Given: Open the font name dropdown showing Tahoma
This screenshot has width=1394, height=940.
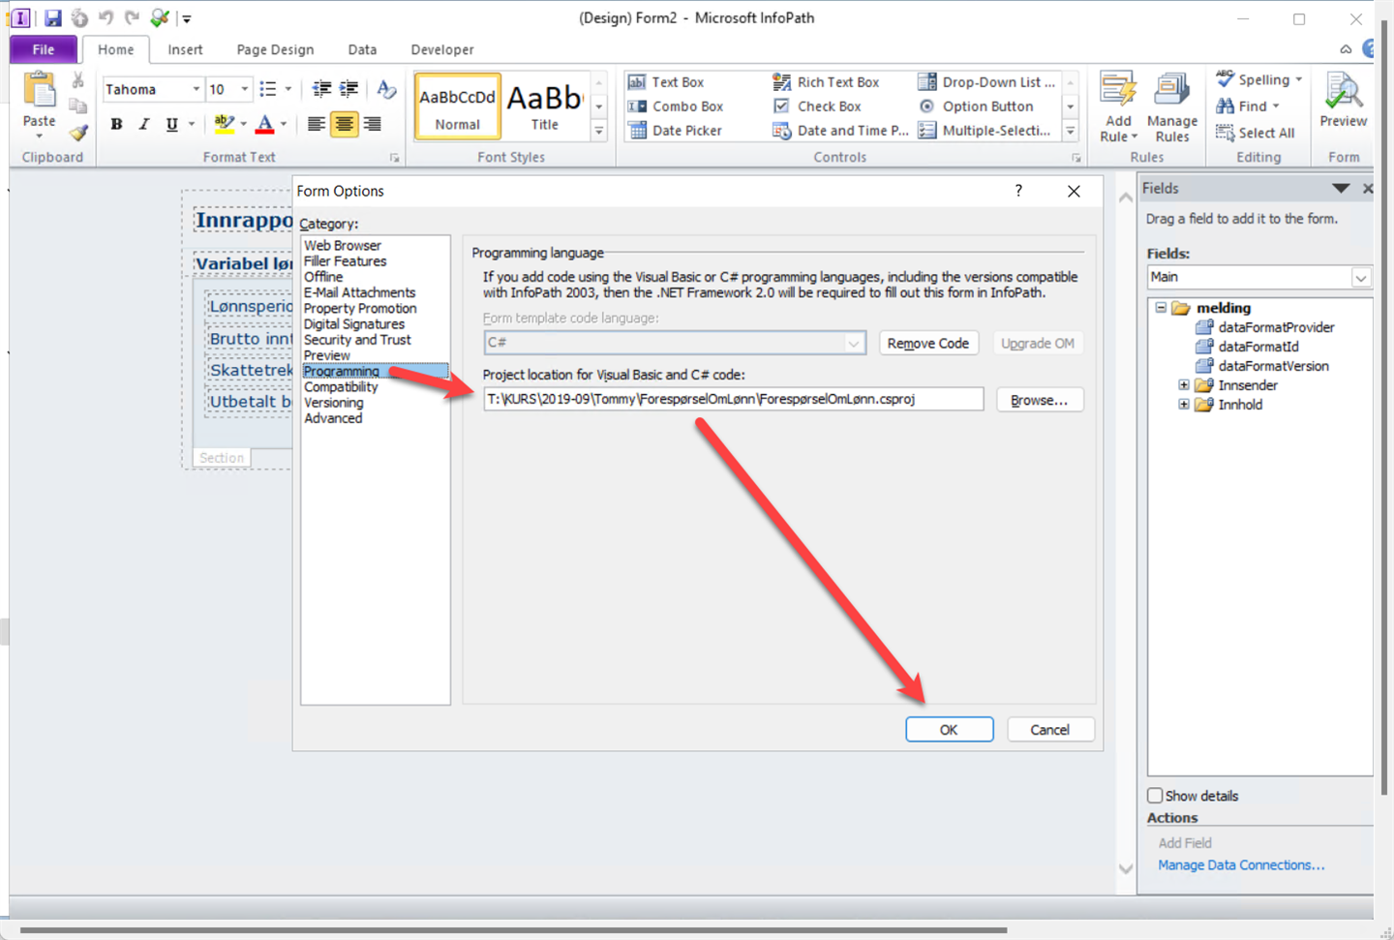Looking at the screenshot, I should [x=197, y=89].
